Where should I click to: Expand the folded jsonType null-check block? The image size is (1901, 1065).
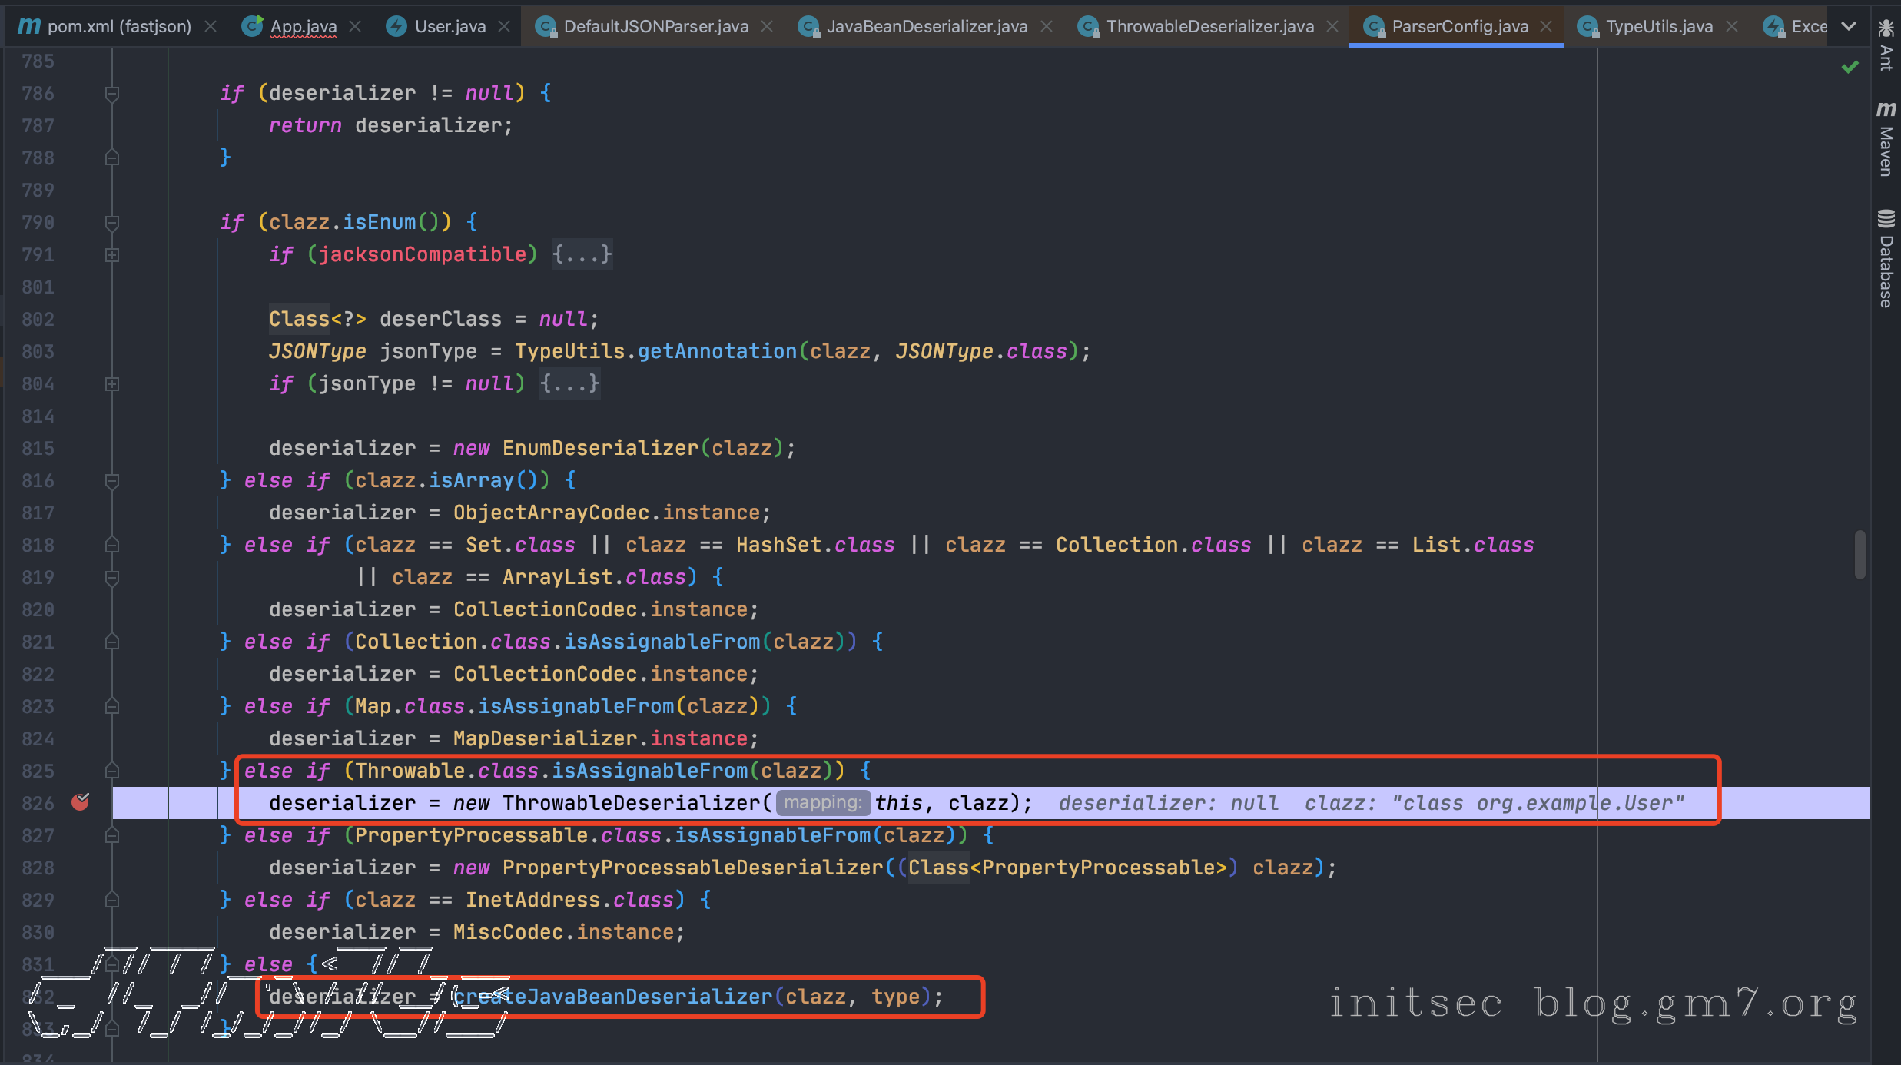(569, 383)
